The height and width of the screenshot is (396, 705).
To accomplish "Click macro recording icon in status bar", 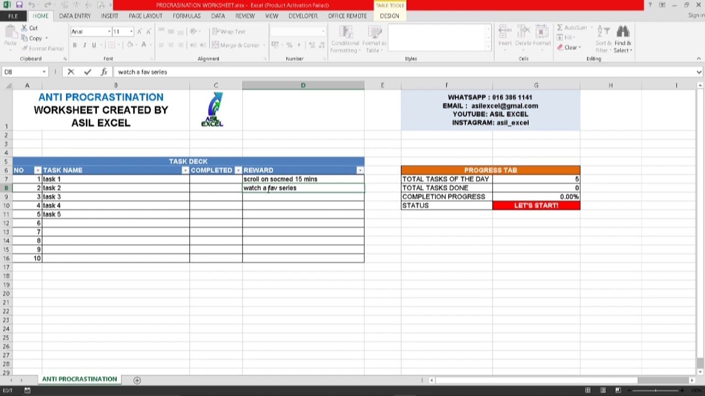I will click(27, 391).
